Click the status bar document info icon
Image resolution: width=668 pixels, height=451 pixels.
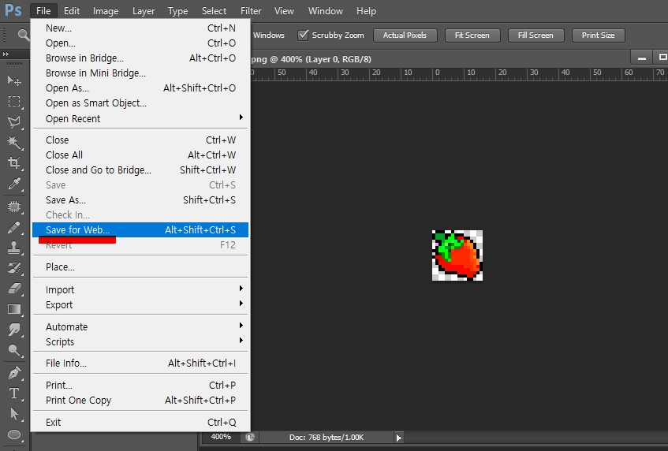[x=250, y=438]
